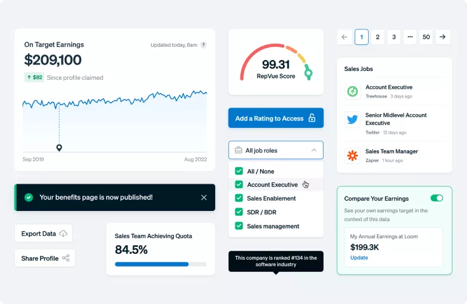Click the Updated today, 8am text
The image size is (467, 304).
[x=174, y=45]
